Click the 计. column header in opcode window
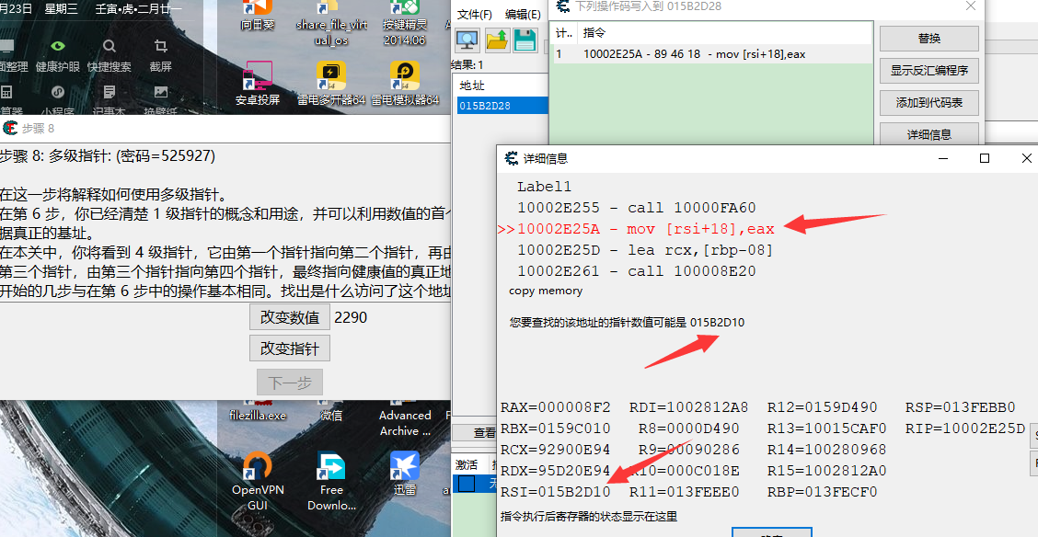 click(x=564, y=32)
